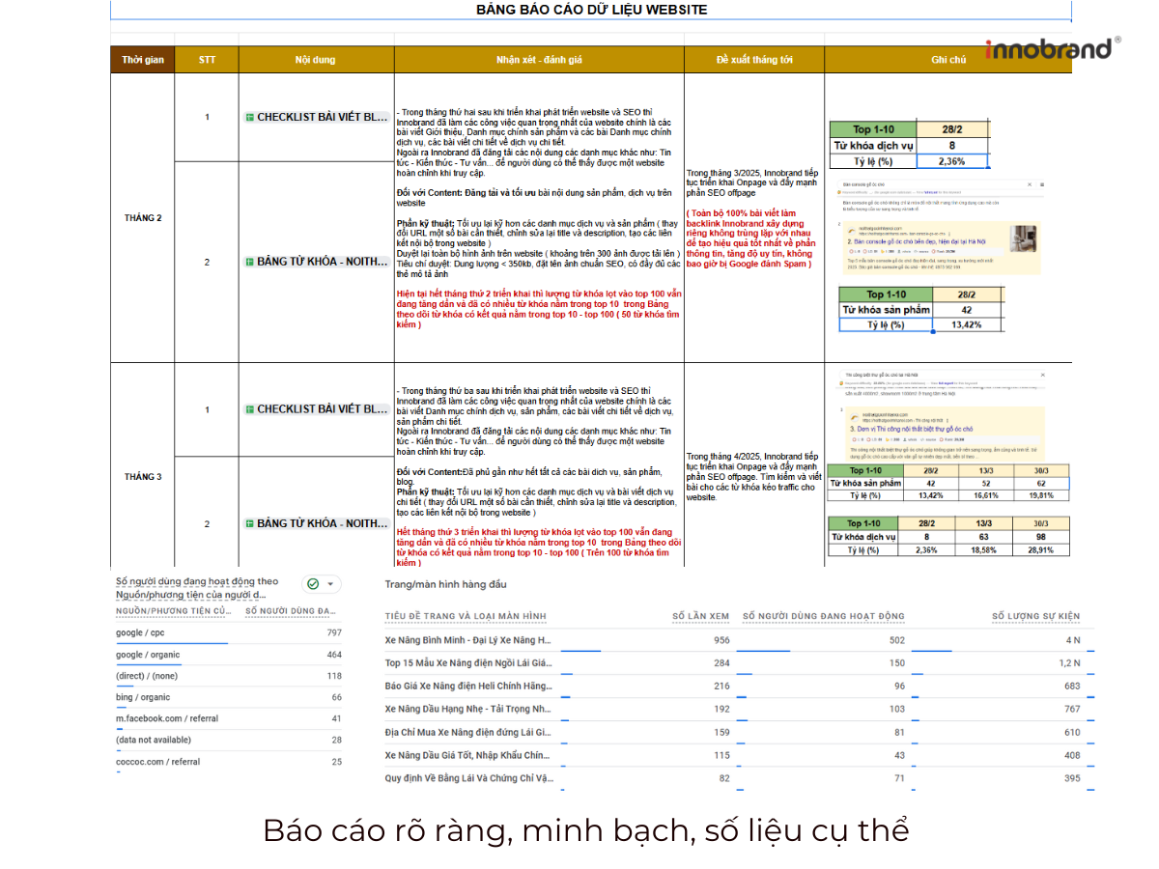Sort by 'NGUỒN/PHƯƠNG TIỆN CỦ...' column header
This screenshot has width=1159, height=869.
click(174, 610)
